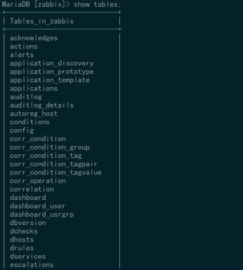Click the actions table row

(x=24, y=46)
